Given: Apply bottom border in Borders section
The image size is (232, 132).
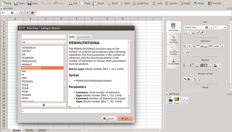Looking at the screenshot, I should (x=197, y=65).
